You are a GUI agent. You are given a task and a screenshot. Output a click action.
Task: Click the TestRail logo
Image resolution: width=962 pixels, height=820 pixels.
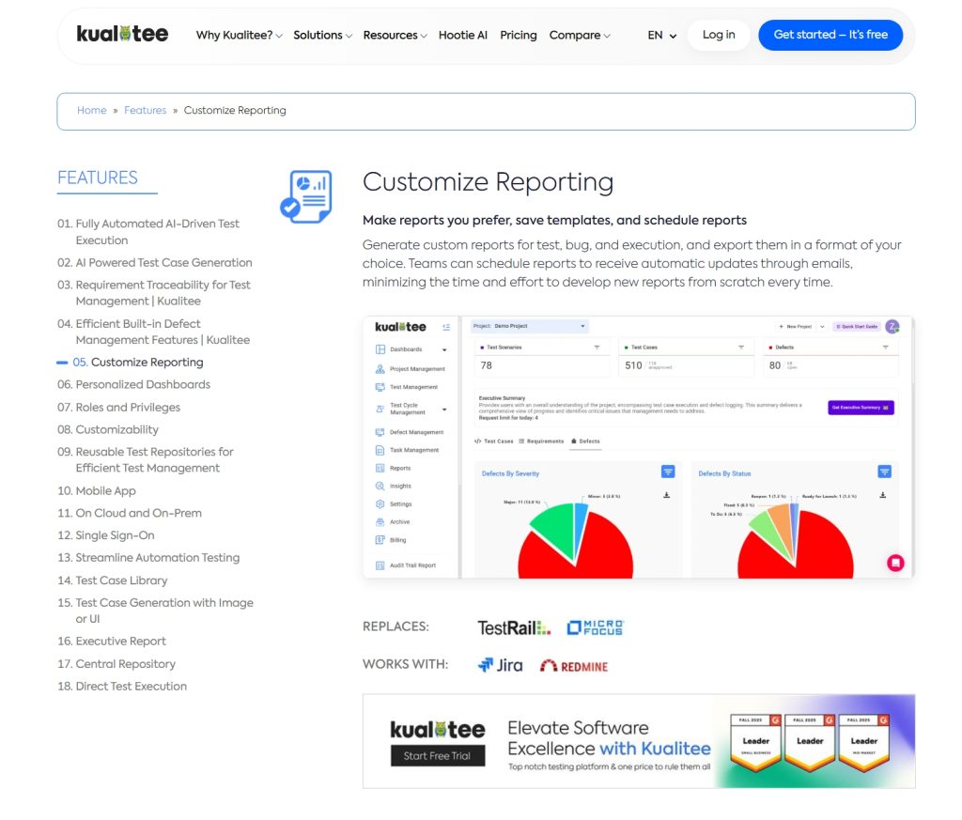[513, 627]
